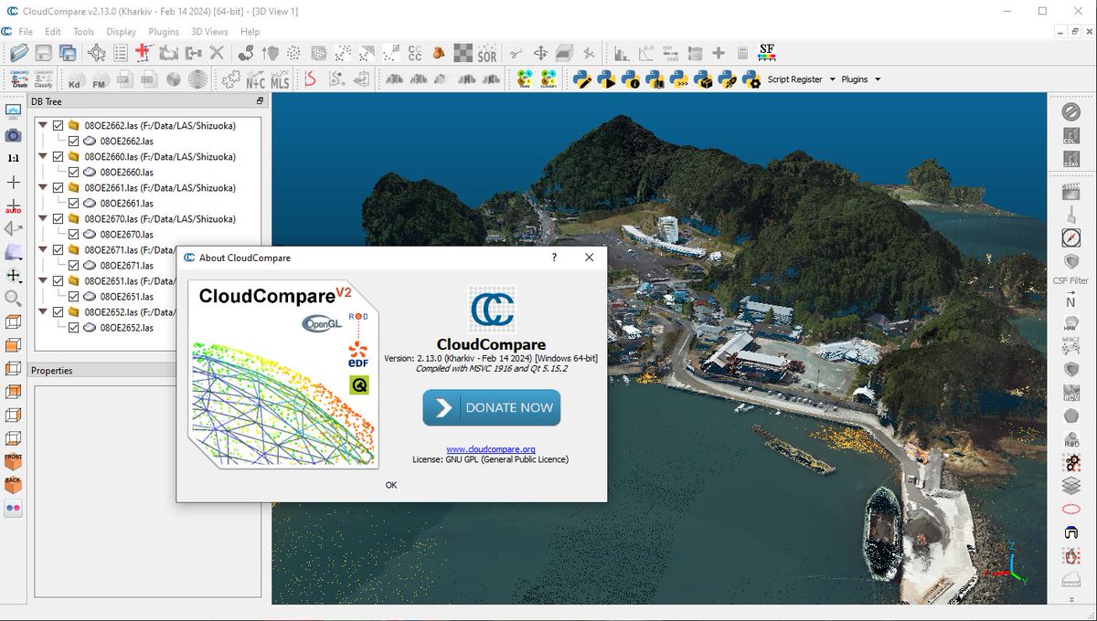Uncheck 08OE2662.las (F:/Data/LAS/Shizuoka) folder checkbox
The height and width of the screenshot is (621, 1097).
coord(59,125)
